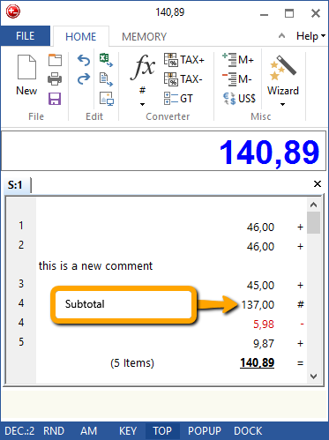Viewport: 329px width, 440px height.
Task: Click the New document icon
Action: coord(26,67)
